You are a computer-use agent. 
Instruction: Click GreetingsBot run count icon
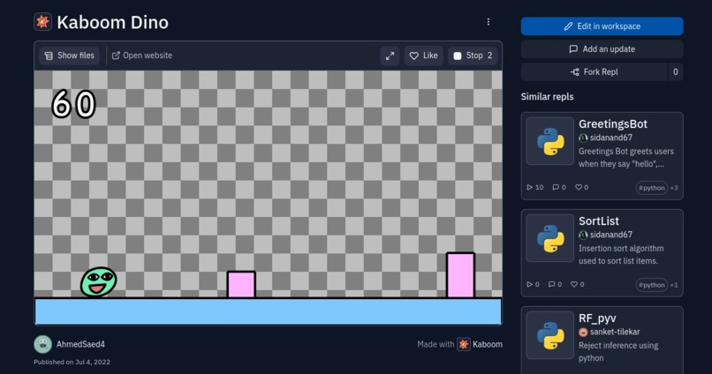[529, 187]
